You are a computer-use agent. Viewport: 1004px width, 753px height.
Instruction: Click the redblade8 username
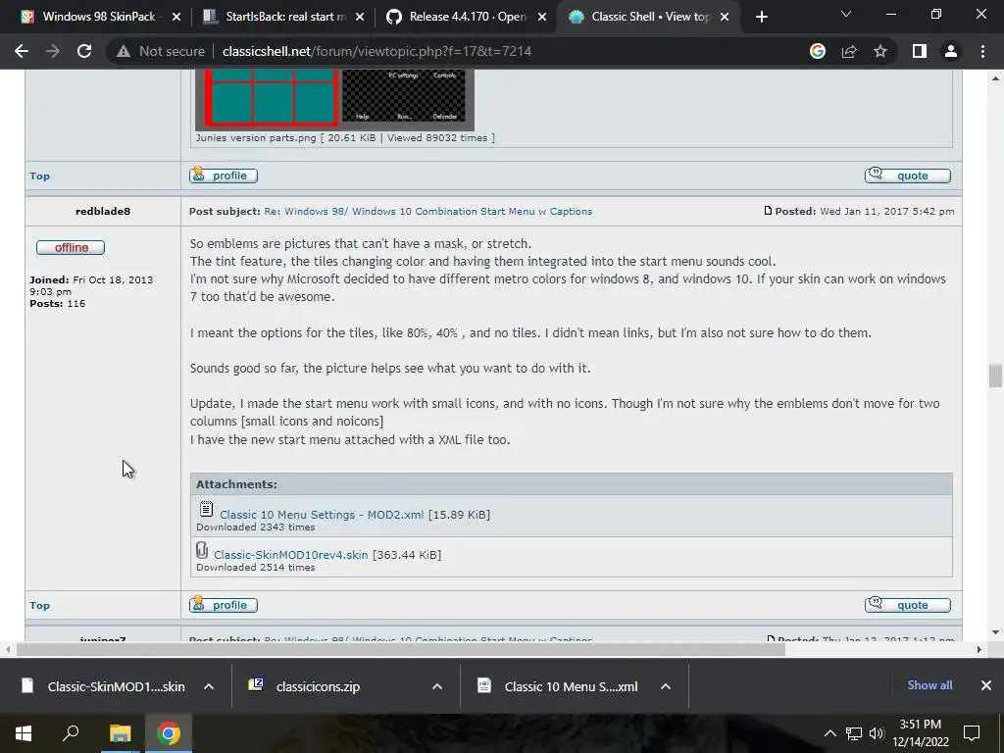click(103, 212)
